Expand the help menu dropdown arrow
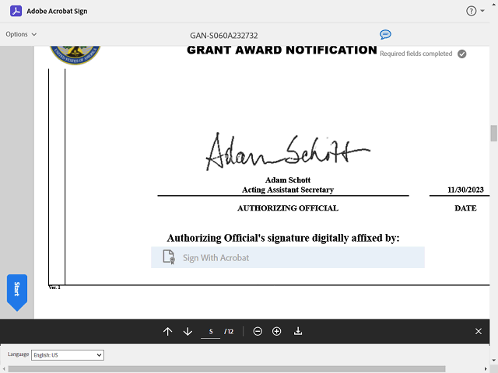 482,11
